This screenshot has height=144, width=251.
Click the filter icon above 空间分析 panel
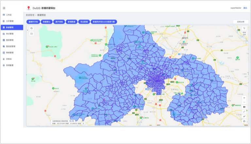(x=244, y=28)
